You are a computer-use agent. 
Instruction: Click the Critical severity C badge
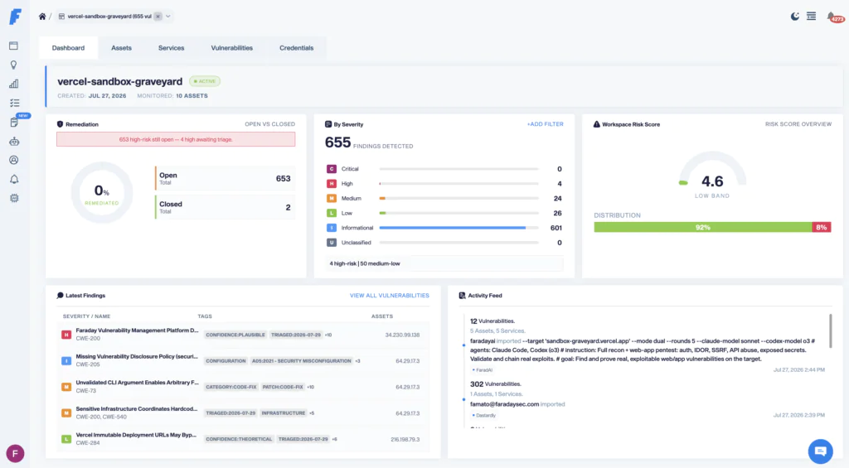tap(332, 169)
